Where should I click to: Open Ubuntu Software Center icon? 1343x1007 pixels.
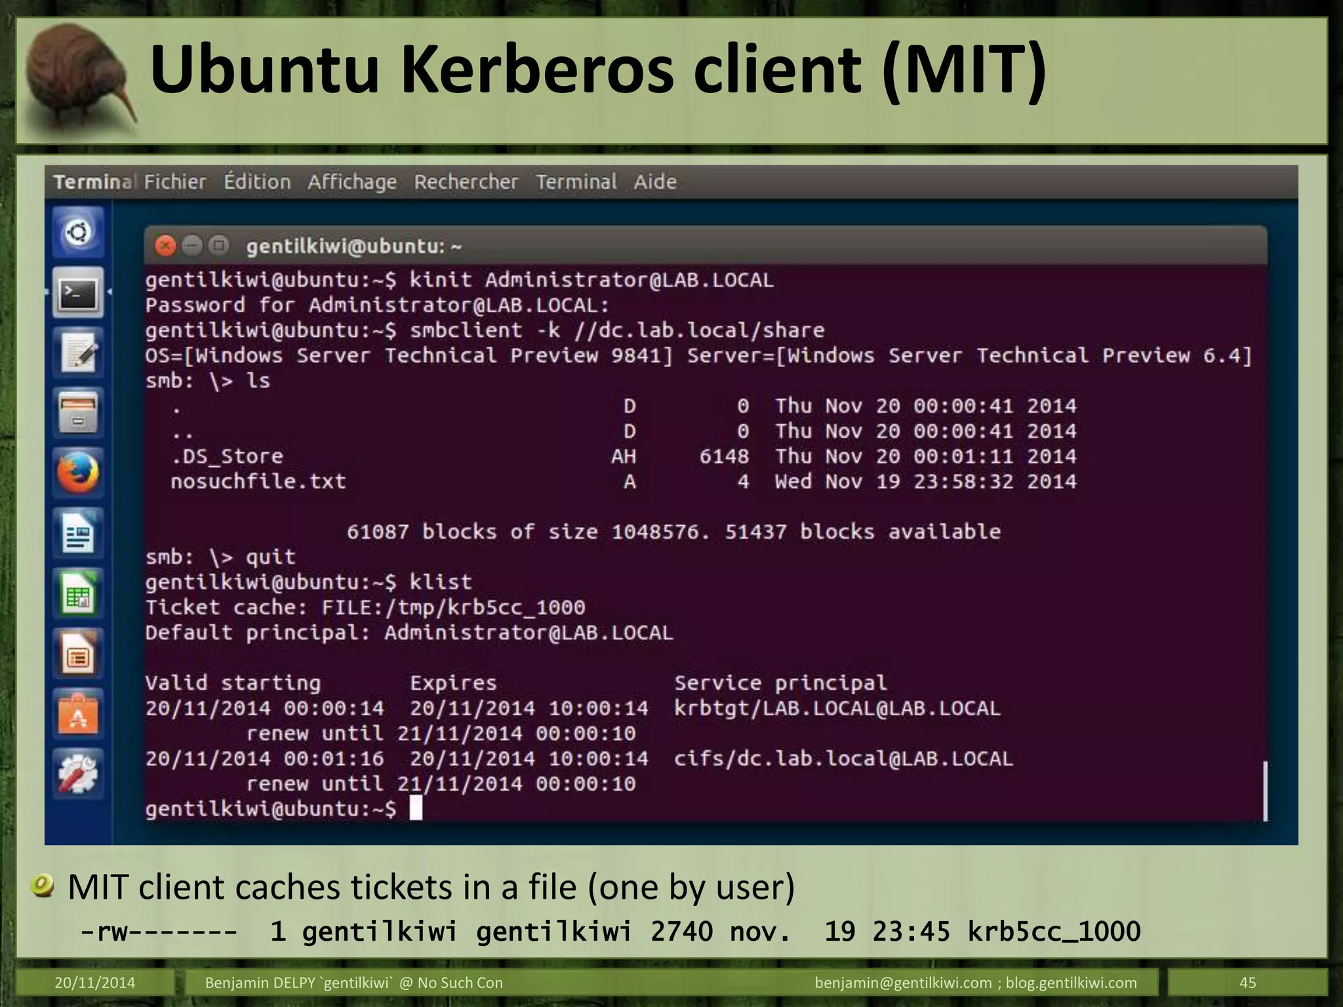pos(78,715)
